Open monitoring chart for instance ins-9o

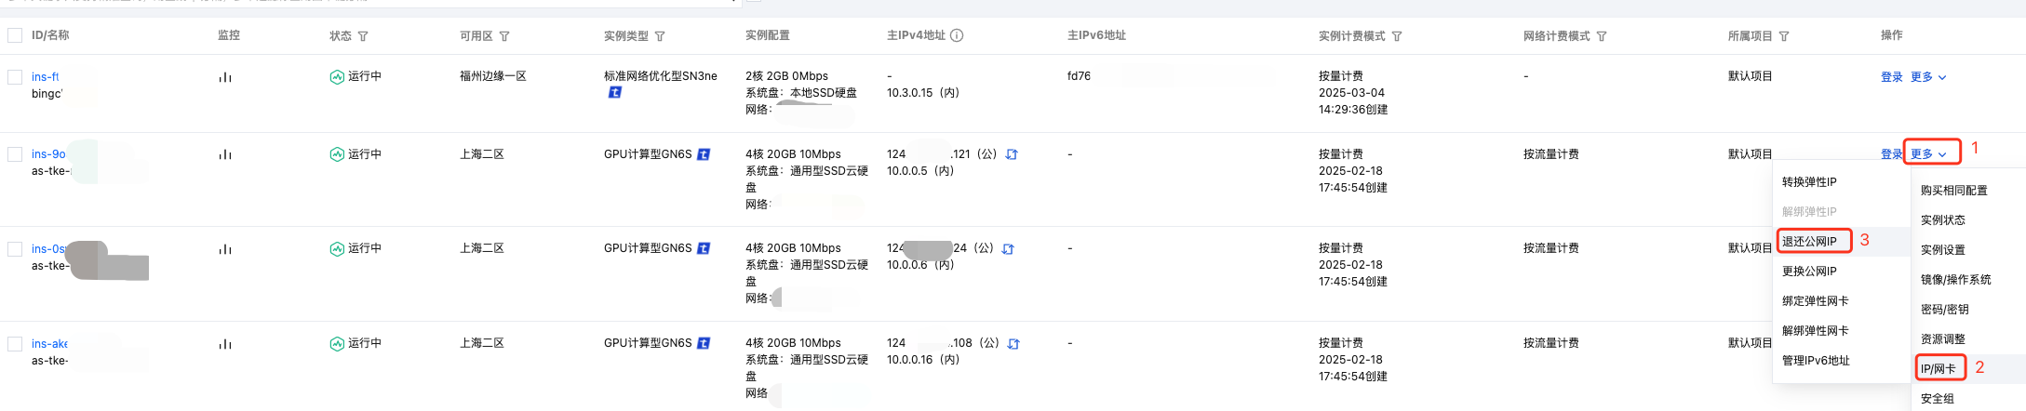coord(224,154)
